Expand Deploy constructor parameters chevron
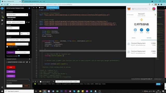This screenshot has width=166, height=93. pyautogui.click(x=29, y=44)
